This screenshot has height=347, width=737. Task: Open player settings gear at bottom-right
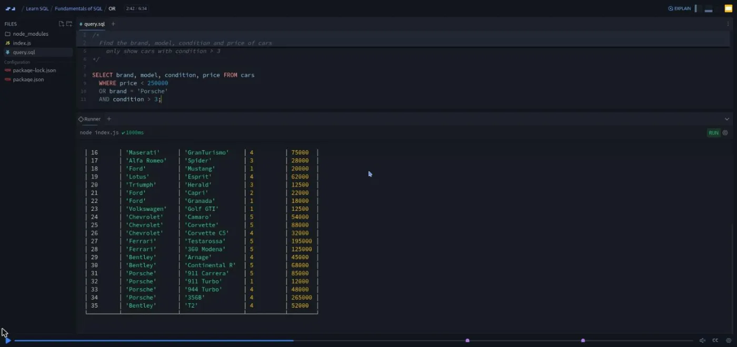click(729, 341)
